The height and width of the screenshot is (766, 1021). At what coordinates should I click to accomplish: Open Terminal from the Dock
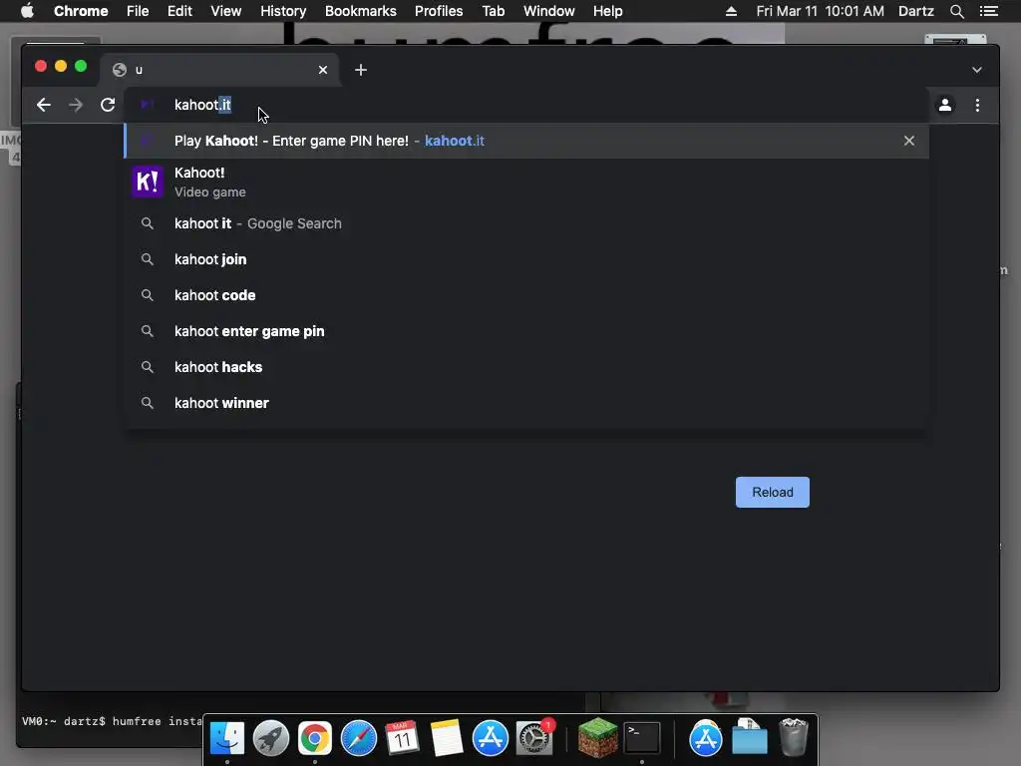(642, 738)
